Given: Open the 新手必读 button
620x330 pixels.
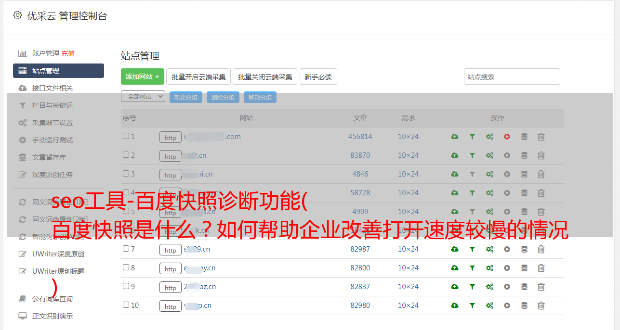Looking at the screenshot, I should (x=318, y=76).
